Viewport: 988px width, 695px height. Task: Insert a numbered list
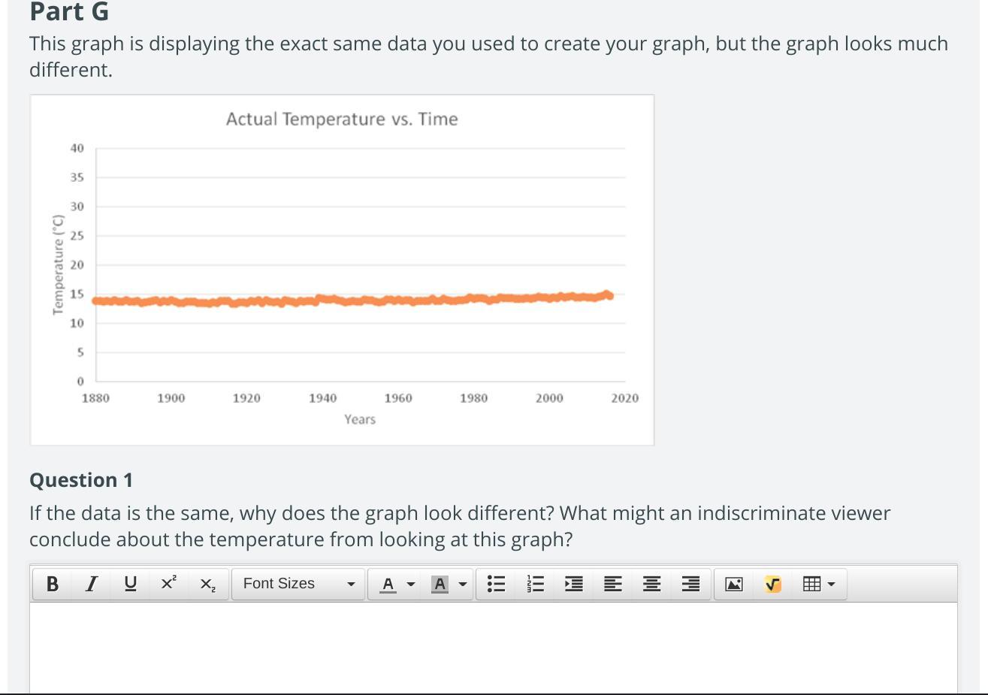535,584
